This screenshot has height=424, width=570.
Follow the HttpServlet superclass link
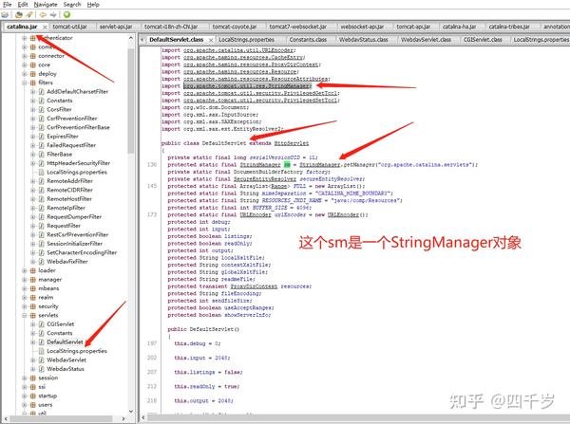click(292, 143)
